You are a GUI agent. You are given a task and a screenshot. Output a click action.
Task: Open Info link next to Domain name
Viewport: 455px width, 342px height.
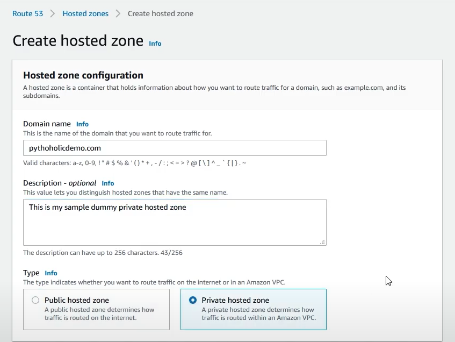(x=82, y=124)
